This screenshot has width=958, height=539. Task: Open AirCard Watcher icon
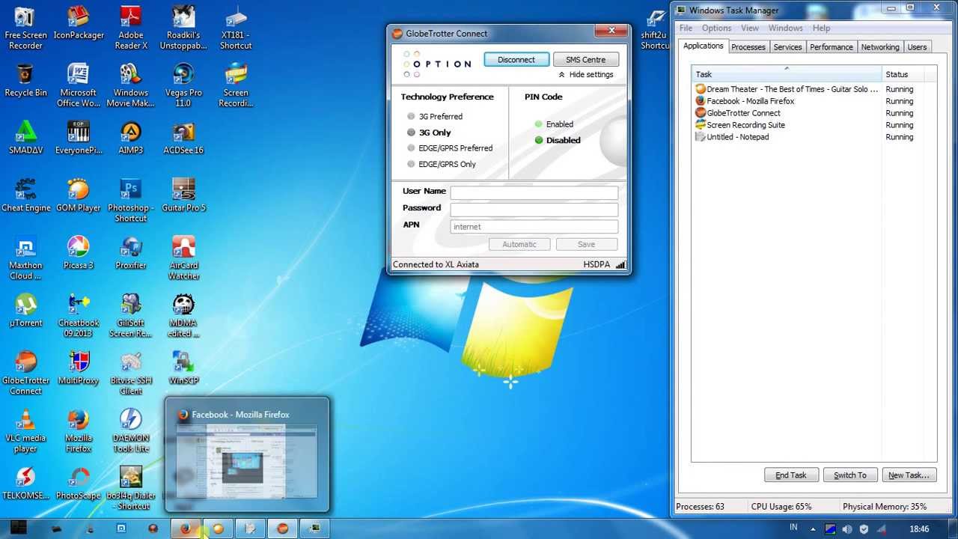point(183,258)
